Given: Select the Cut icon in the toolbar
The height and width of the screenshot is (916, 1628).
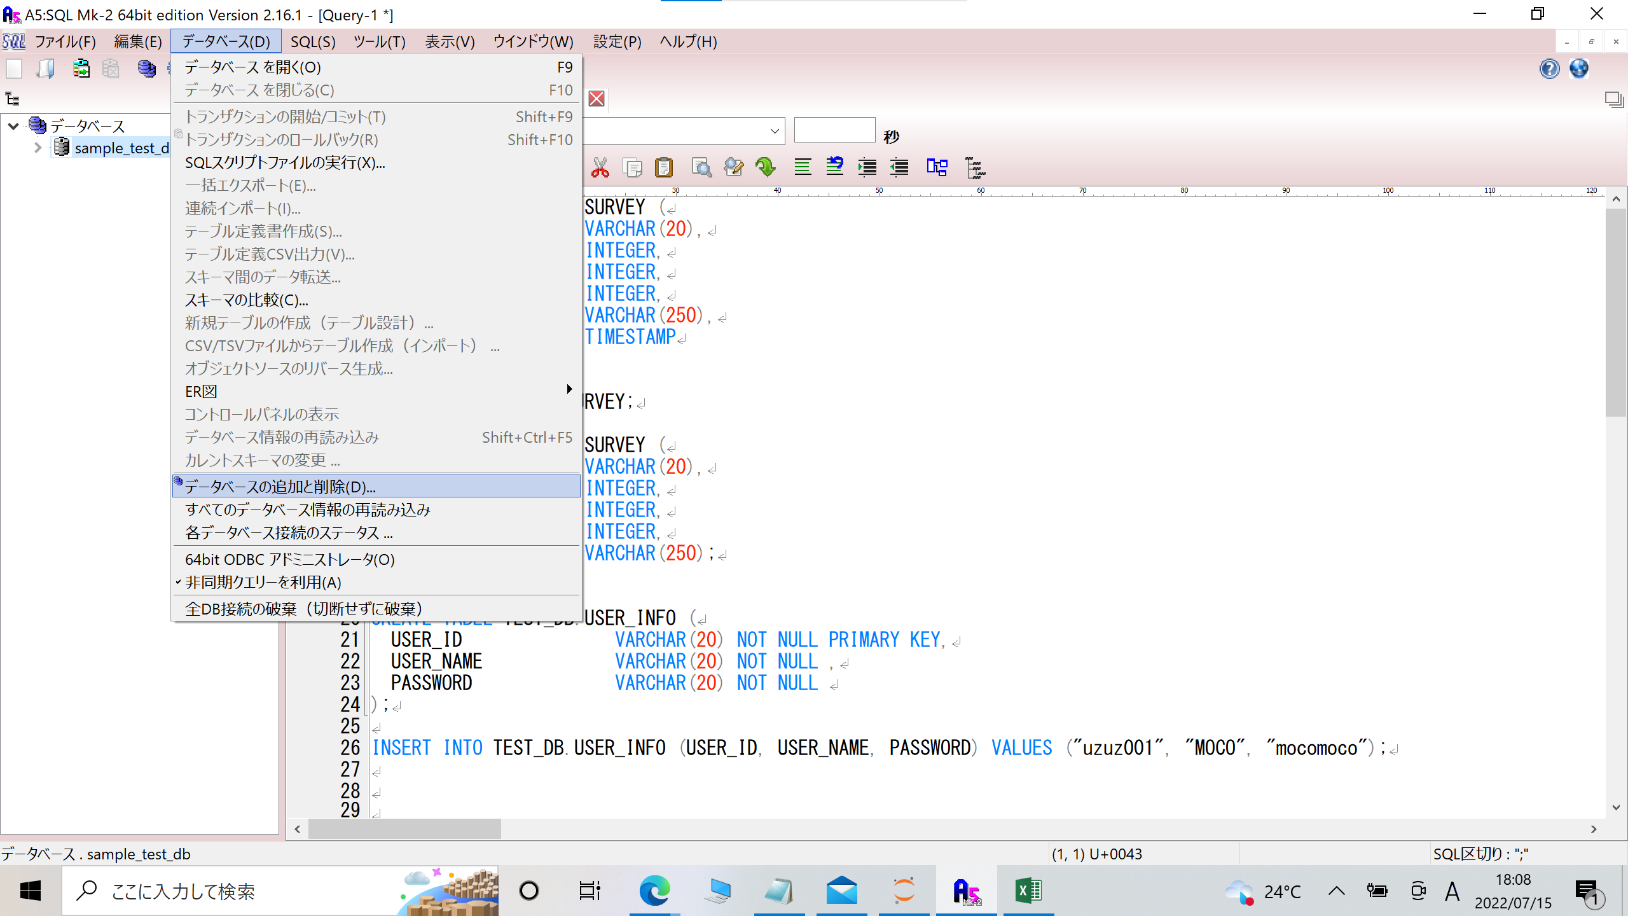Looking at the screenshot, I should click(600, 167).
